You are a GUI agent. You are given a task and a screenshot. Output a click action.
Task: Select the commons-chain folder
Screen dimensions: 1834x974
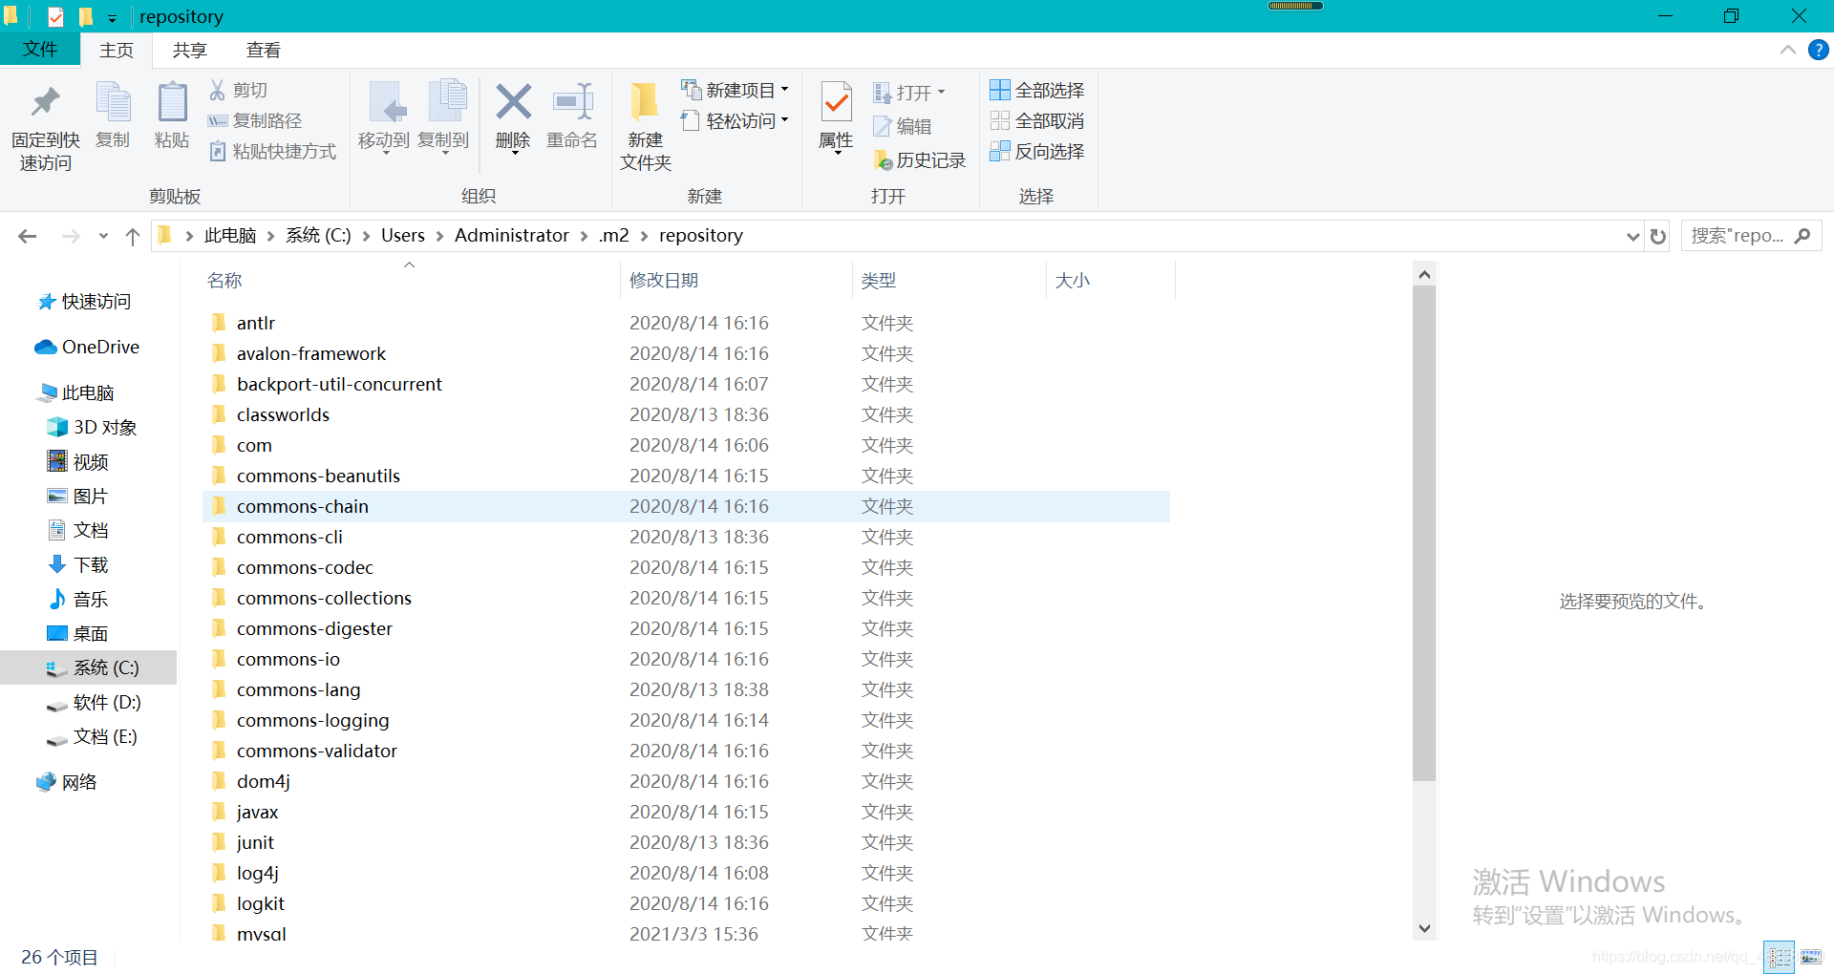point(686,506)
